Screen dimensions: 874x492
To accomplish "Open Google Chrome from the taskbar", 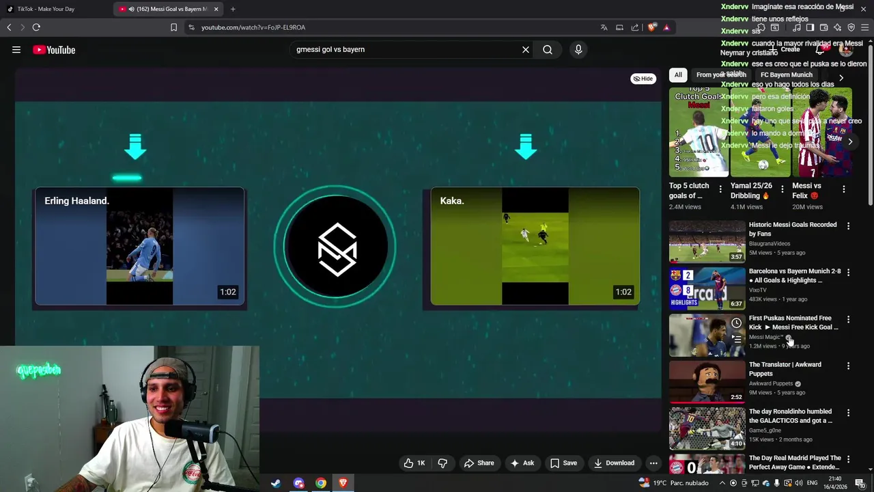I will coord(321,483).
